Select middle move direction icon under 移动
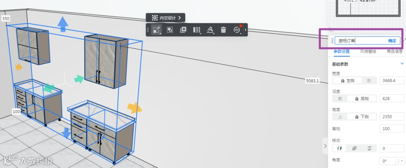This screenshot has width=406, height=168. click(354, 148)
